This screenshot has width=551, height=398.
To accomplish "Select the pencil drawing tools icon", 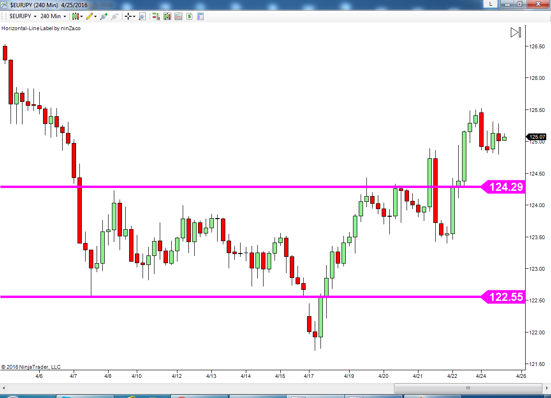I will pyautogui.click(x=89, y=16).
